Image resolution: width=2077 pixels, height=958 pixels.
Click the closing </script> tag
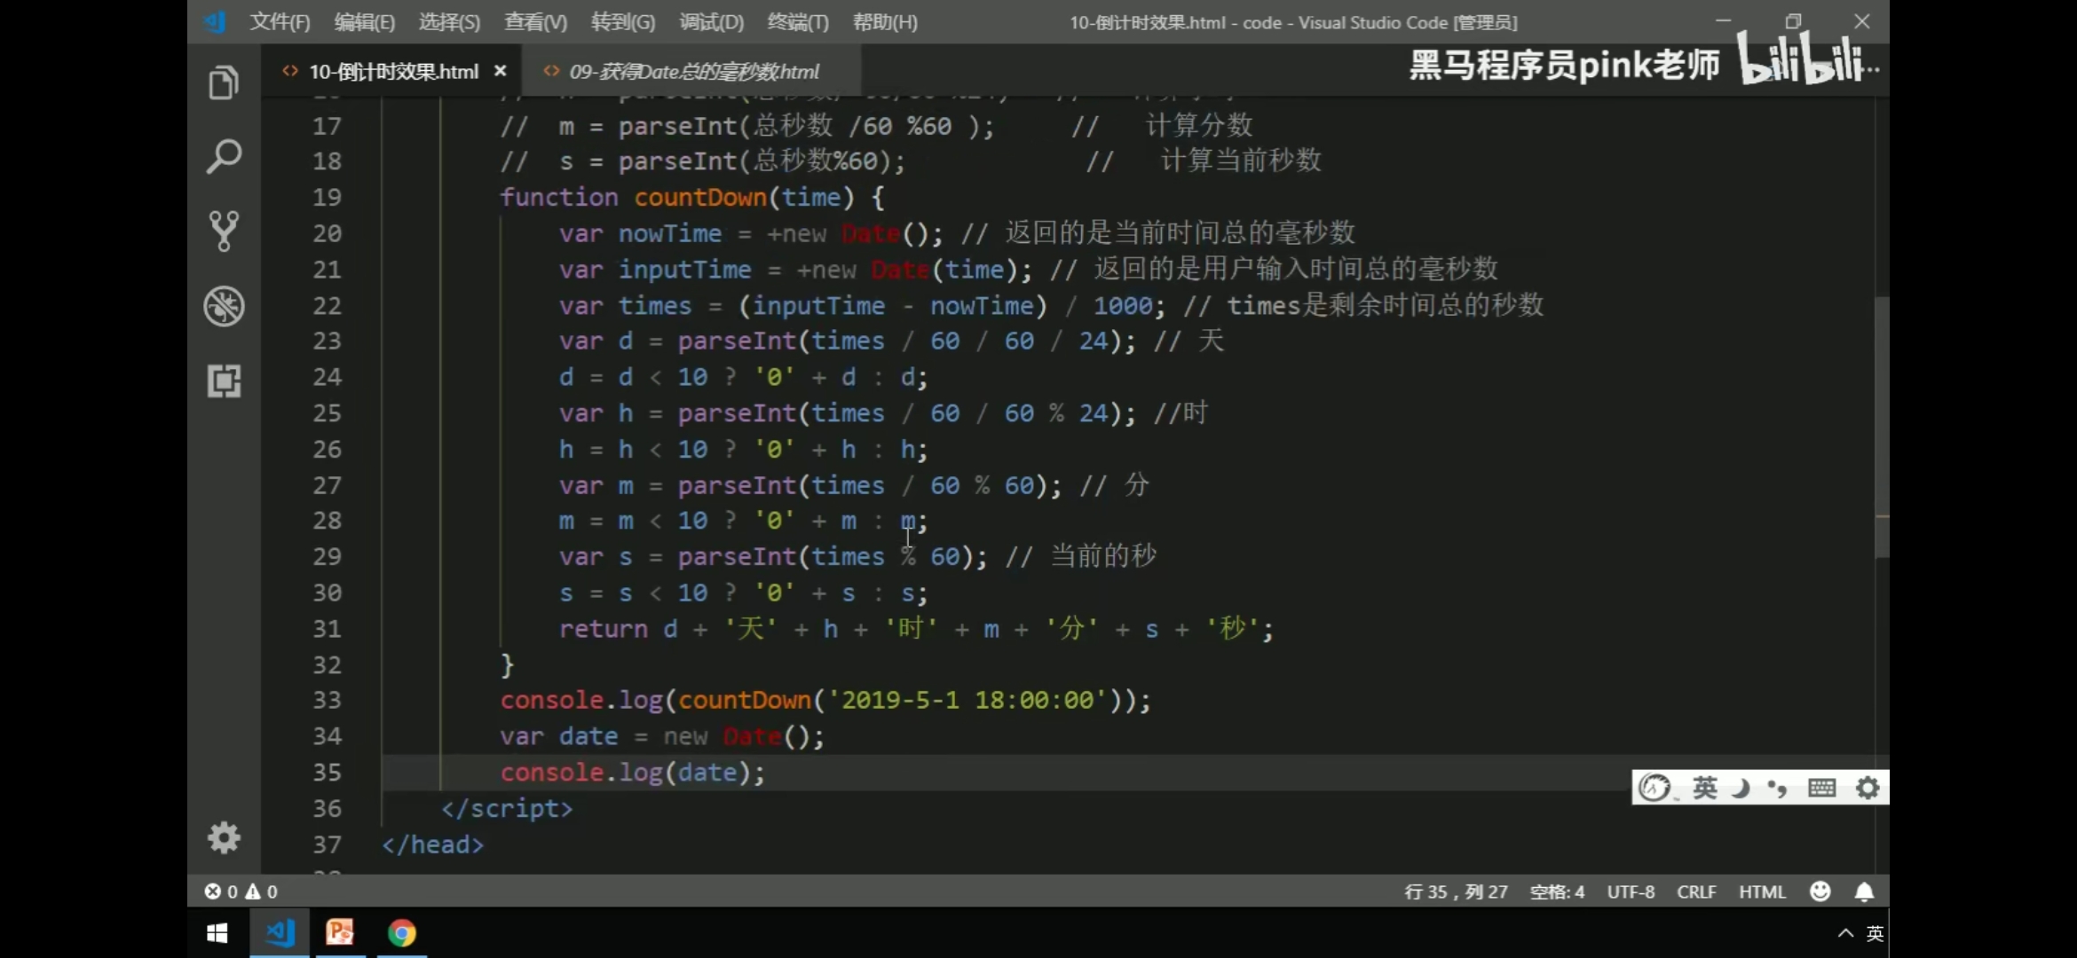(507, 809)
